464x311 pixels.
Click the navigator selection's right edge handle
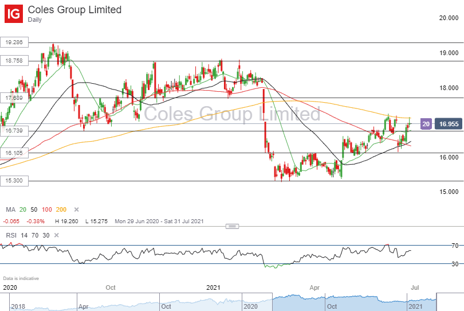437,302
